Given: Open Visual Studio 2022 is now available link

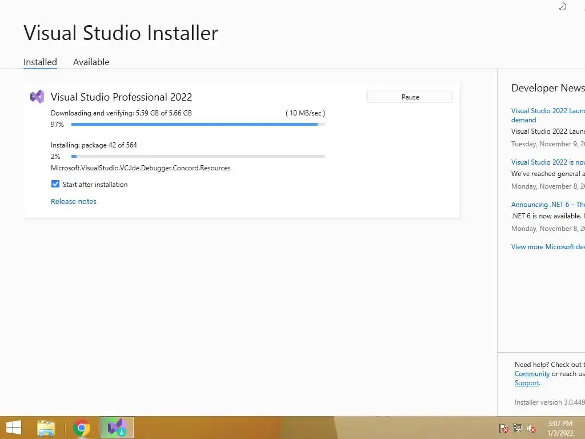Looking at the screenshot, I should pyautogui.click(x=548, y=162).
